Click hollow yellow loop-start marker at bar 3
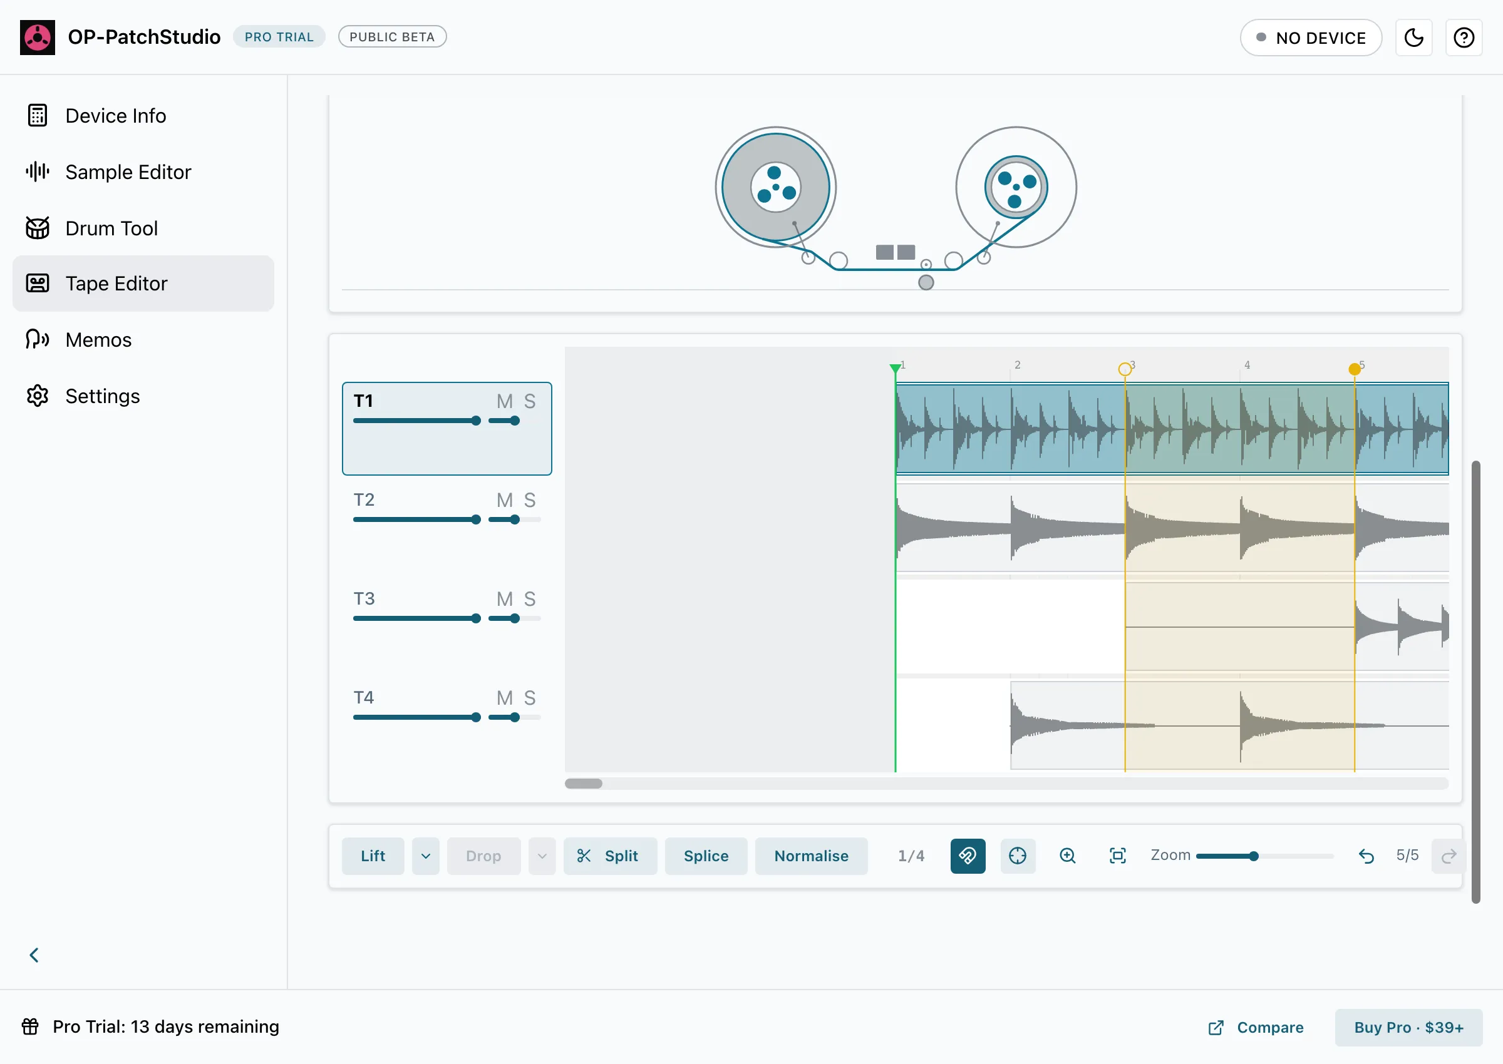1503x1064 pixels. click(x=1125, y=369)
